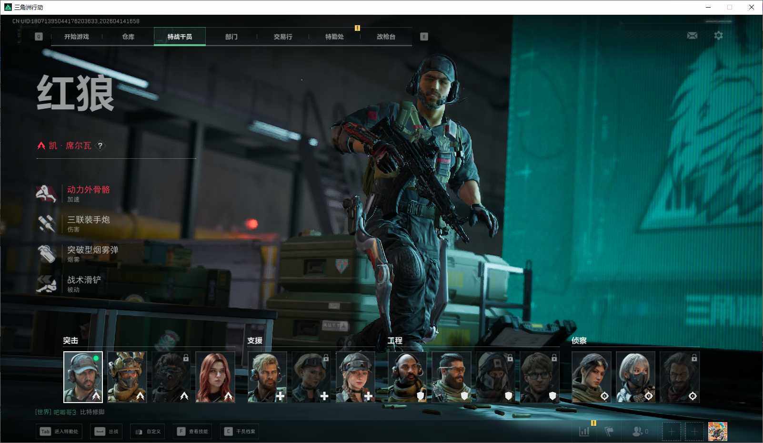The image size is (763, 443).
Task: Open the player profile avatar
Action: tap(718, 432)
